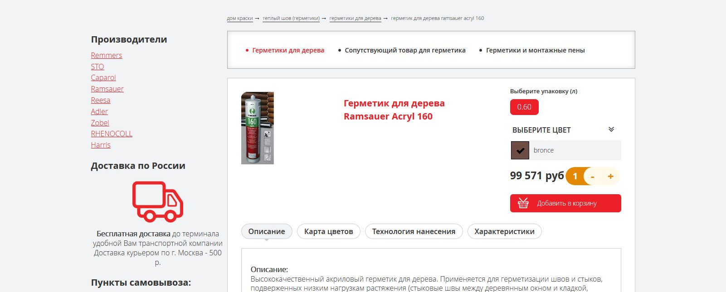Click the bronce color name text
Viewport: 726px width, 292px height.
pos(544,150)
